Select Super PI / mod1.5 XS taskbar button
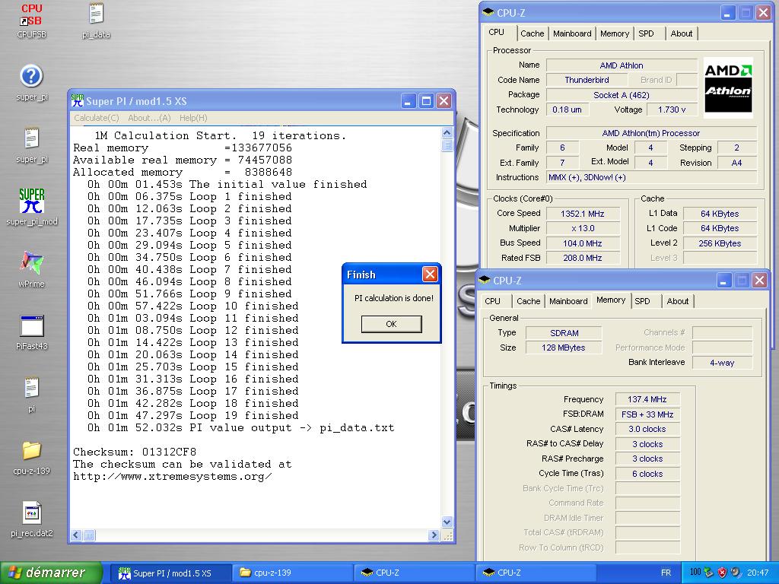 coord(170,573)
